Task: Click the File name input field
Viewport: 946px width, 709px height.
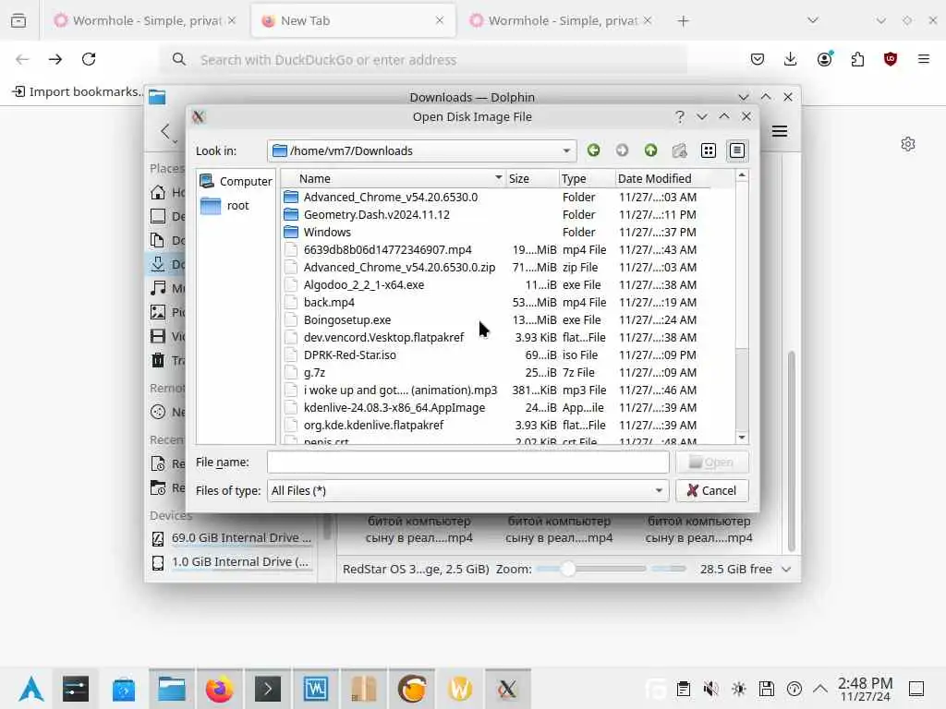Action: click(467, 462)
